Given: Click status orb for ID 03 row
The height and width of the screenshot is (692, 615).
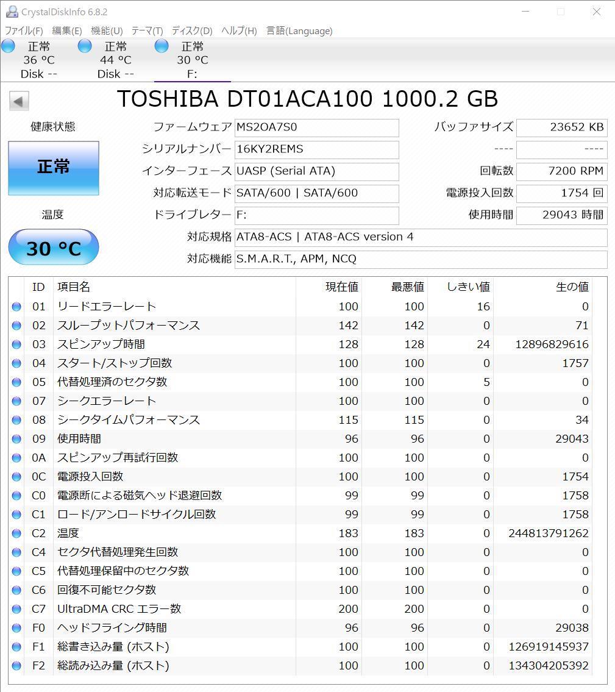Looking at the screenshot, I should (17, 344).
